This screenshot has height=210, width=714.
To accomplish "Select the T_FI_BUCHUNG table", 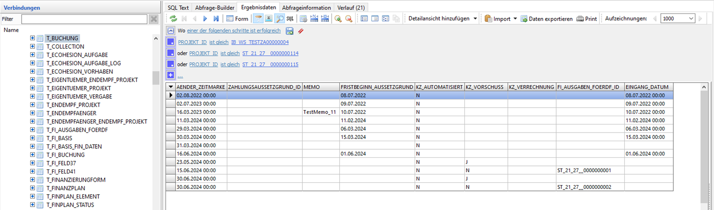I will pos(65,155).
